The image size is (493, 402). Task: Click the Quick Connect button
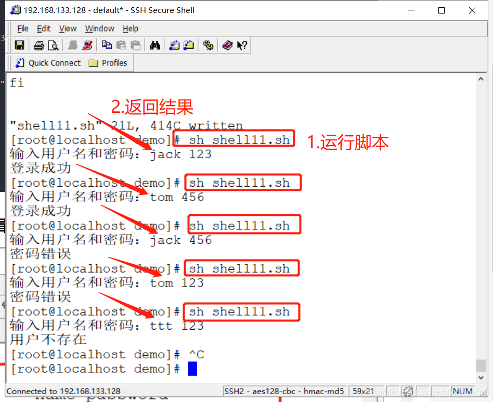point(48,63)
